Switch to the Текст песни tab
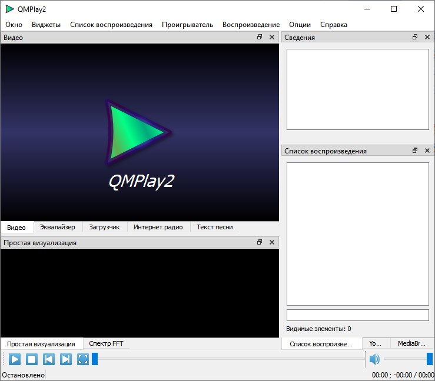Image resolution: width=435 pixels, height=381 pixels. click(x=215, y=227)
